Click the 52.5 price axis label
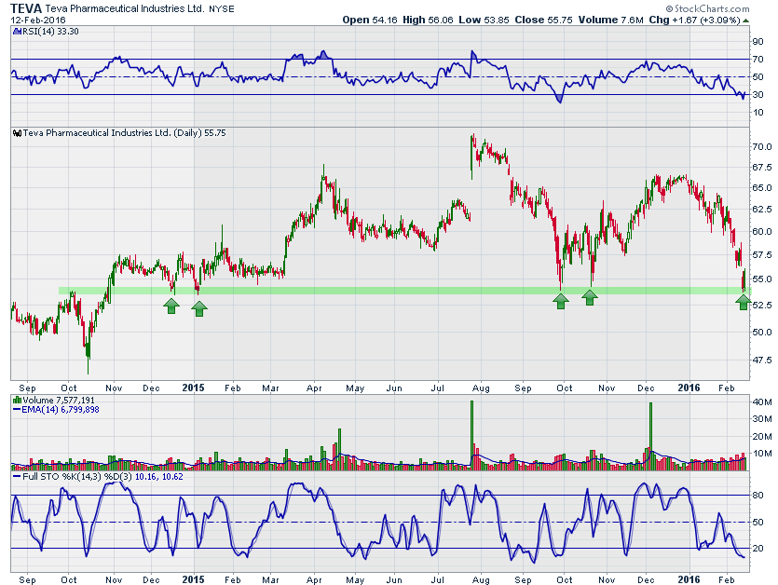778x585 pixels. click(762, 305)
